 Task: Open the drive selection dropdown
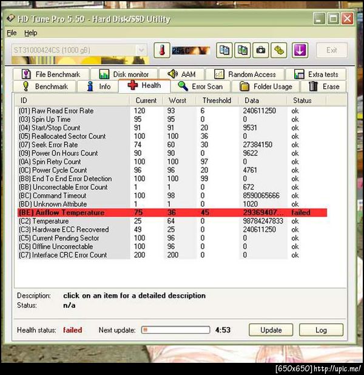141,50
